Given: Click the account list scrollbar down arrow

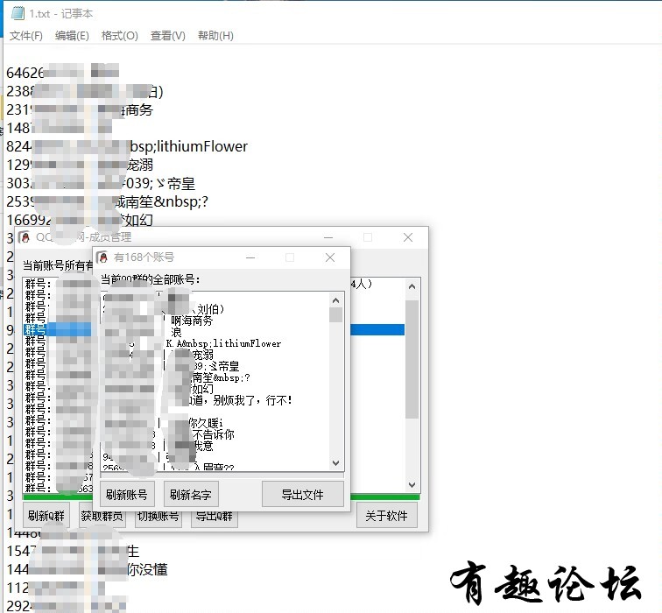Looking at the screenshot, I should (x=335, y=462).
